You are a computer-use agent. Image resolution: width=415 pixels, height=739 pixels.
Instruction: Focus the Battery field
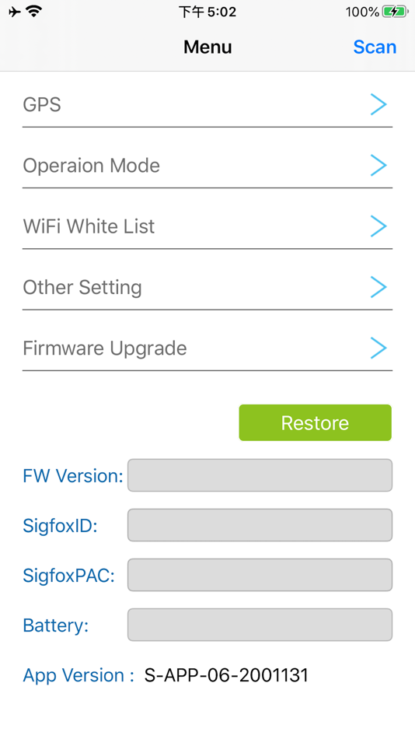click(260, 625)
